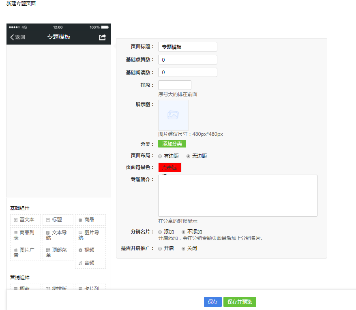Viewport: 356px width, 310px height.
Task: Add a 富文本 rich text component
Action: (x=25, y=220)
